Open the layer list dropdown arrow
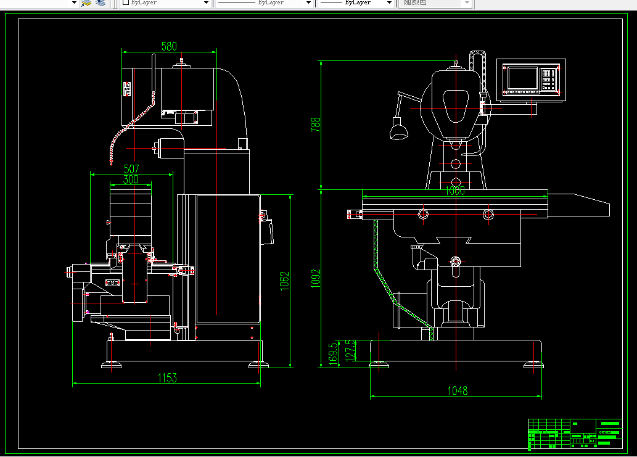637x457 pixels. tap(74, 3)
